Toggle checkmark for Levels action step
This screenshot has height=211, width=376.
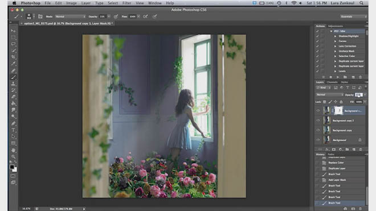[x=317, y=71]
